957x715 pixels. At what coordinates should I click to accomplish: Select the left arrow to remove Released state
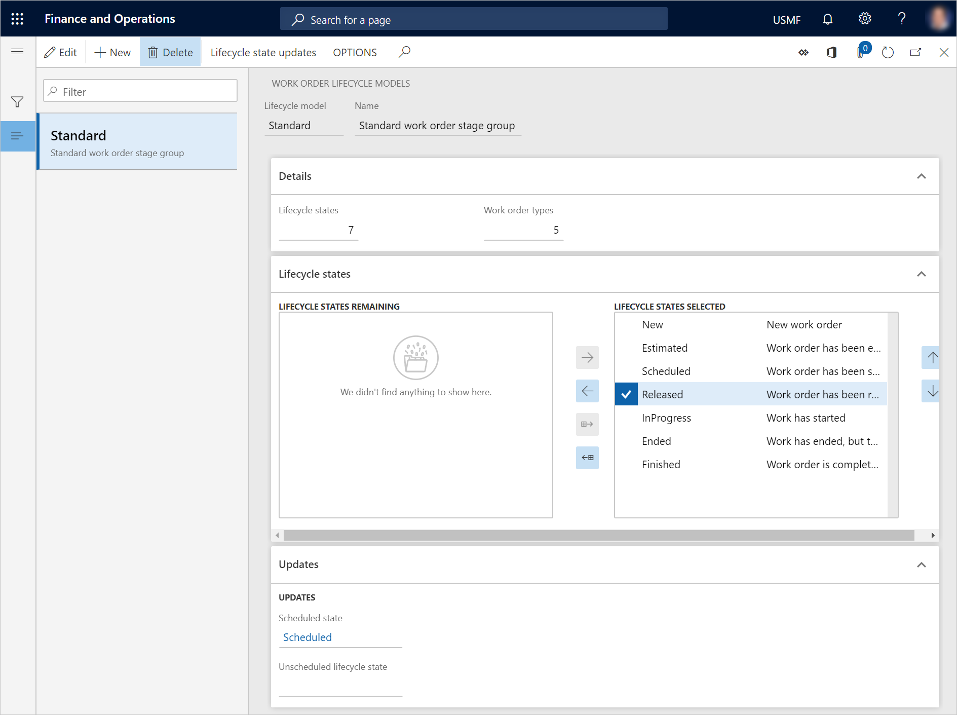tap(587, 391)
